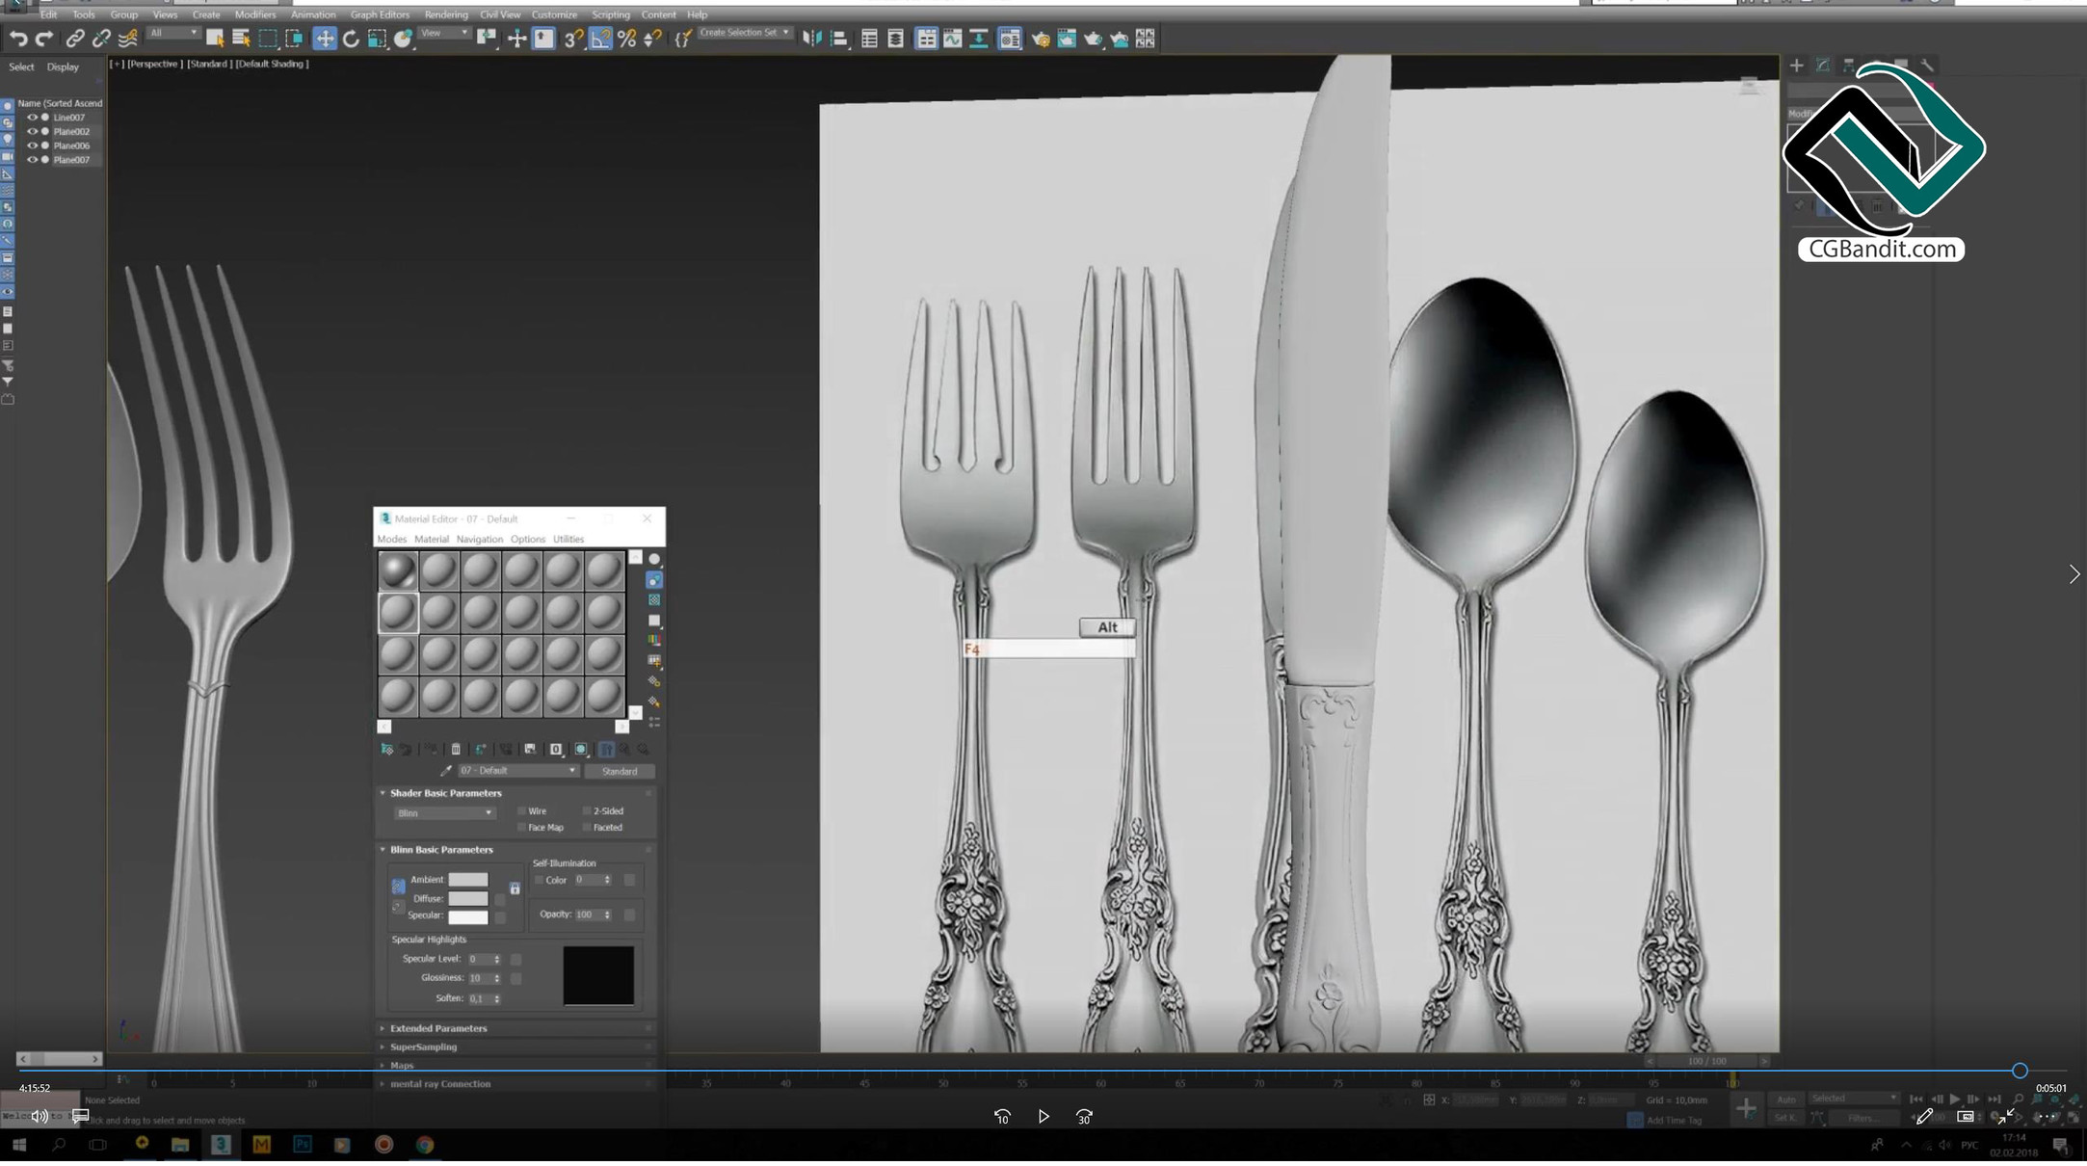The width and height of the screenshot is (2087, 1166).
Task: Choose the Select Object tool
Action: click(215, 39)
